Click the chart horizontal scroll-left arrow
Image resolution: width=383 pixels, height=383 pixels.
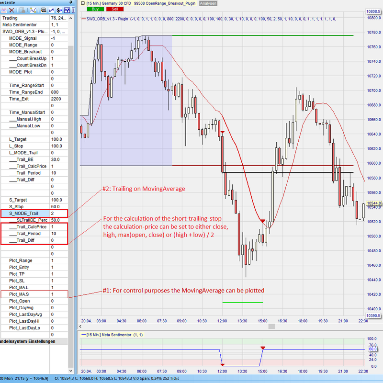(80, 327)
